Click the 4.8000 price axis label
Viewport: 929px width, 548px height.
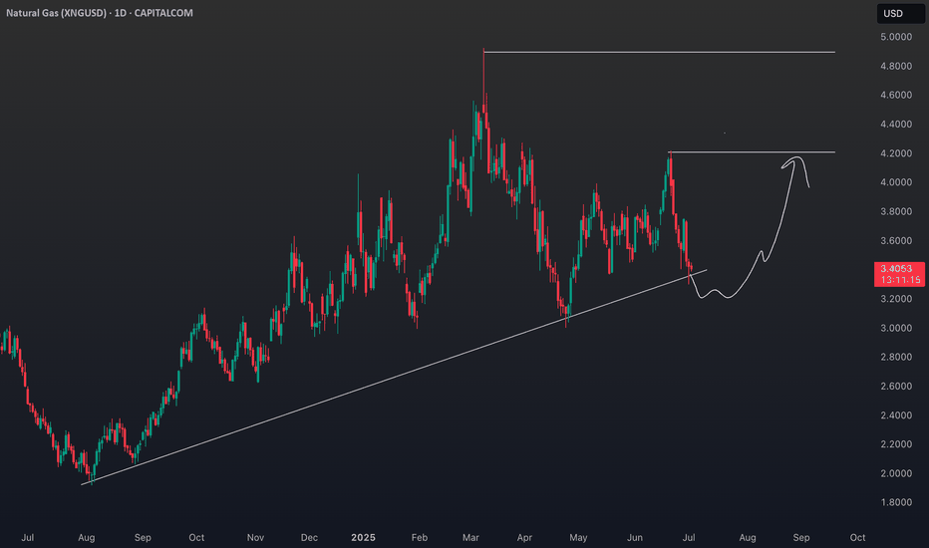coord(896,66)
